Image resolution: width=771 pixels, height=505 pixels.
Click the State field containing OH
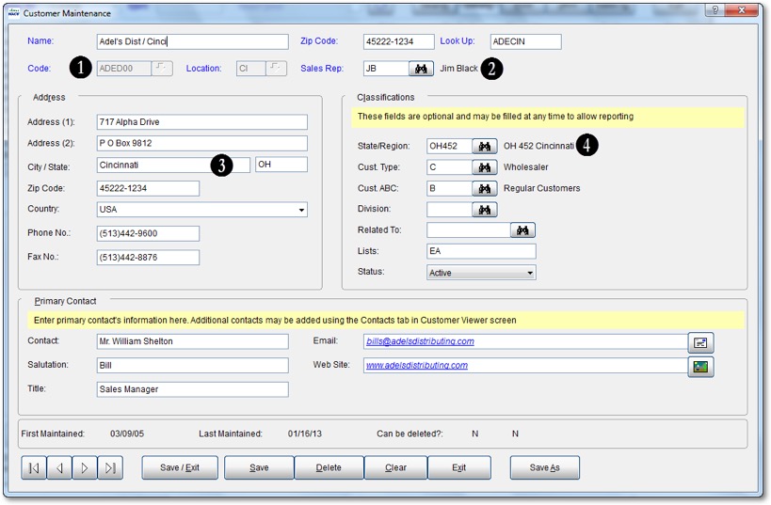tap(281, 165)
